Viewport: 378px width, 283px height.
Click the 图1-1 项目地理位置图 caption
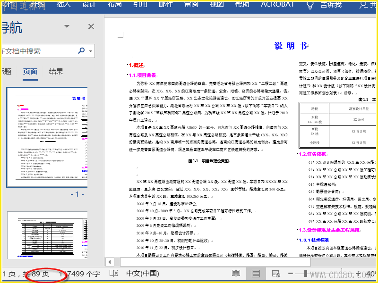[x=208, y=161]
